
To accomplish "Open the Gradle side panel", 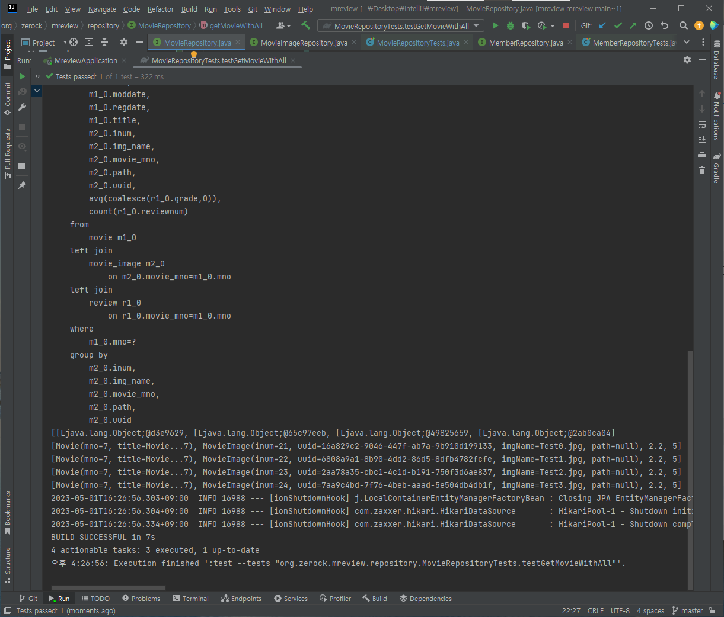I will tap(716, 168).
